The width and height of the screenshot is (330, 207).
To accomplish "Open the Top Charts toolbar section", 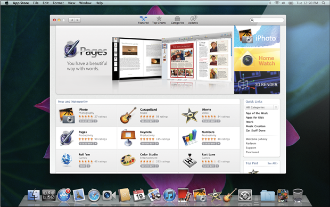I will (x=159, y=20).
